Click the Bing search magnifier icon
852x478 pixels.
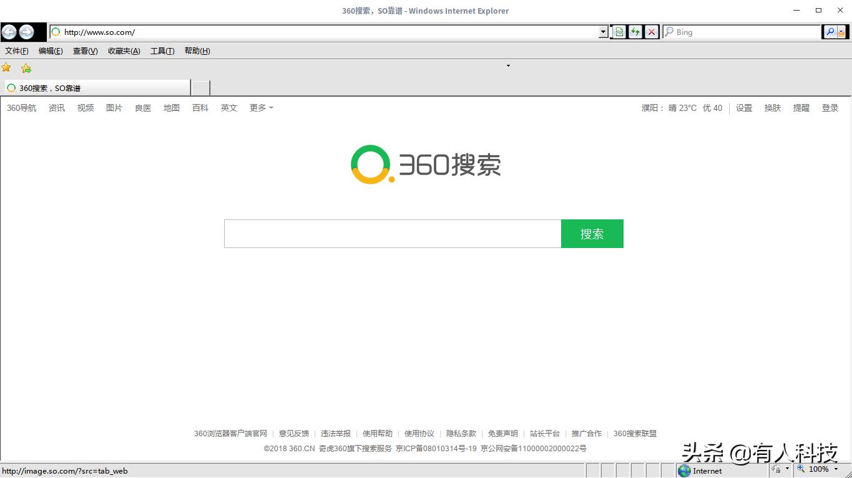coord(830,32)
